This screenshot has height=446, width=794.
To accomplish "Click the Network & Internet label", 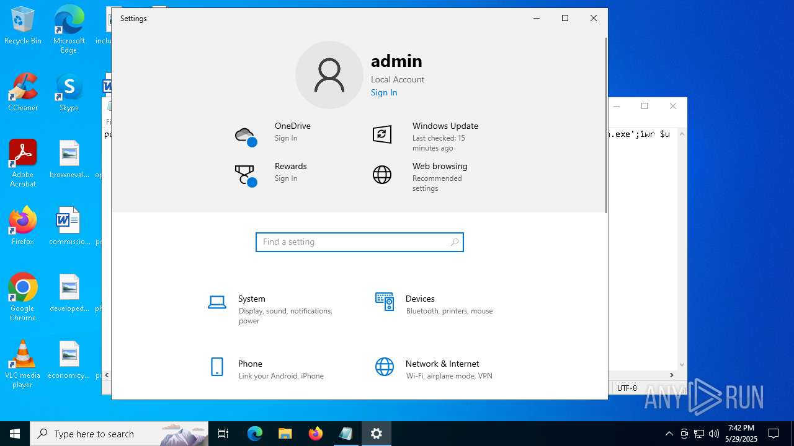I will click(442, 364).
